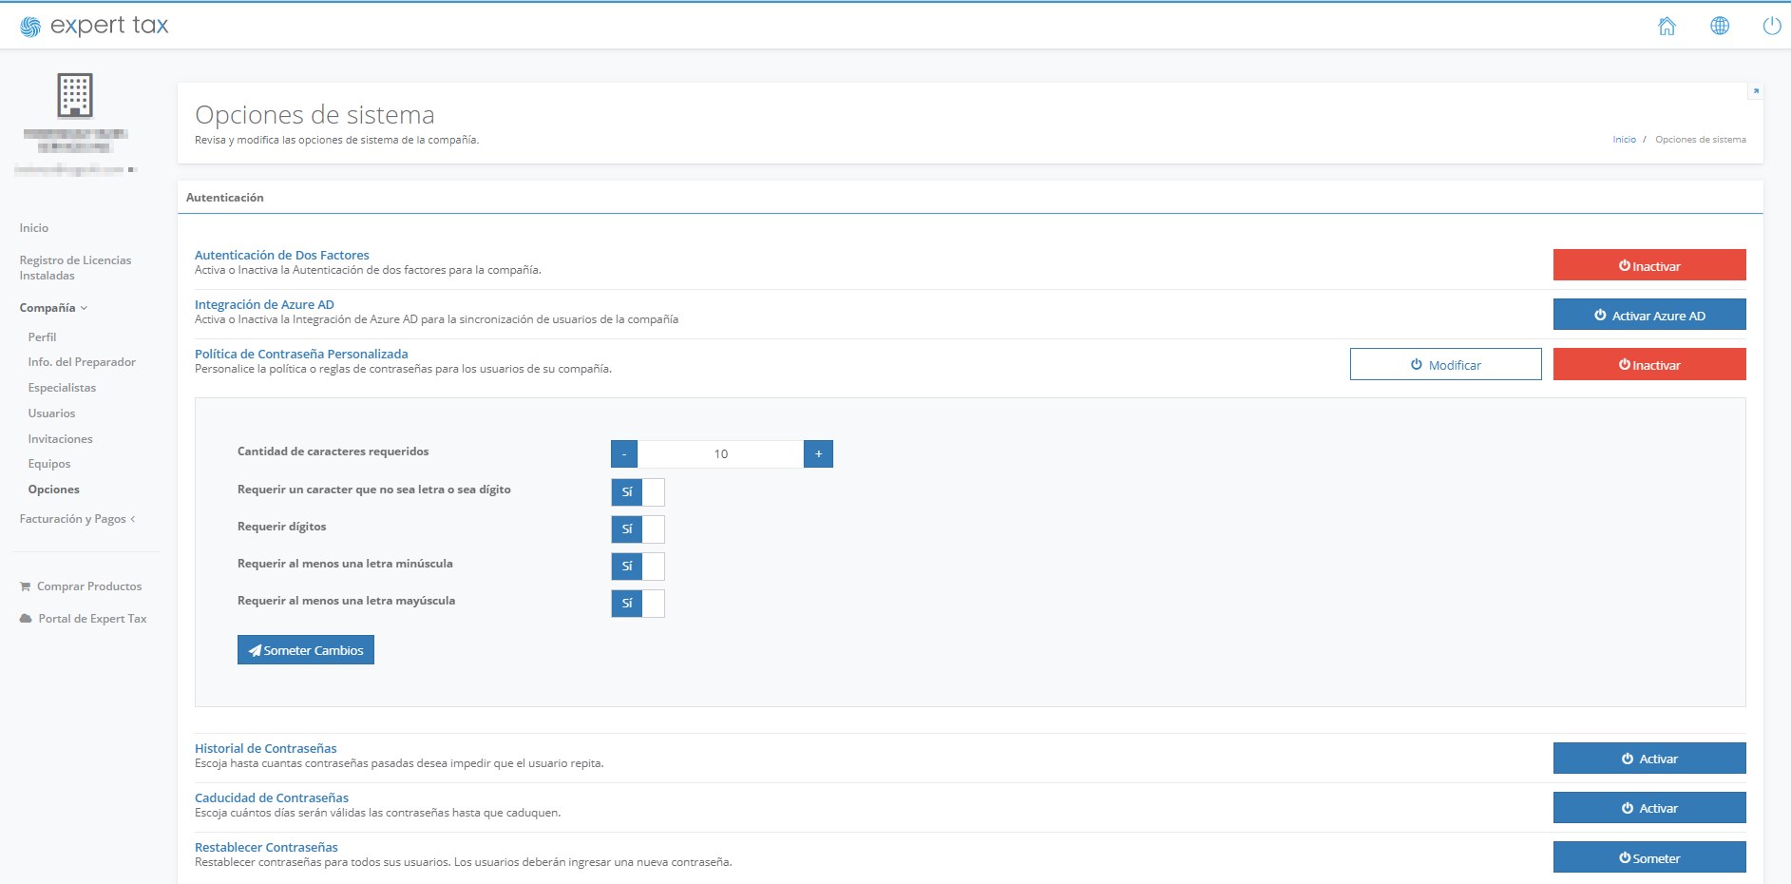Increase required character count
1791x884 pixels.
818,454
